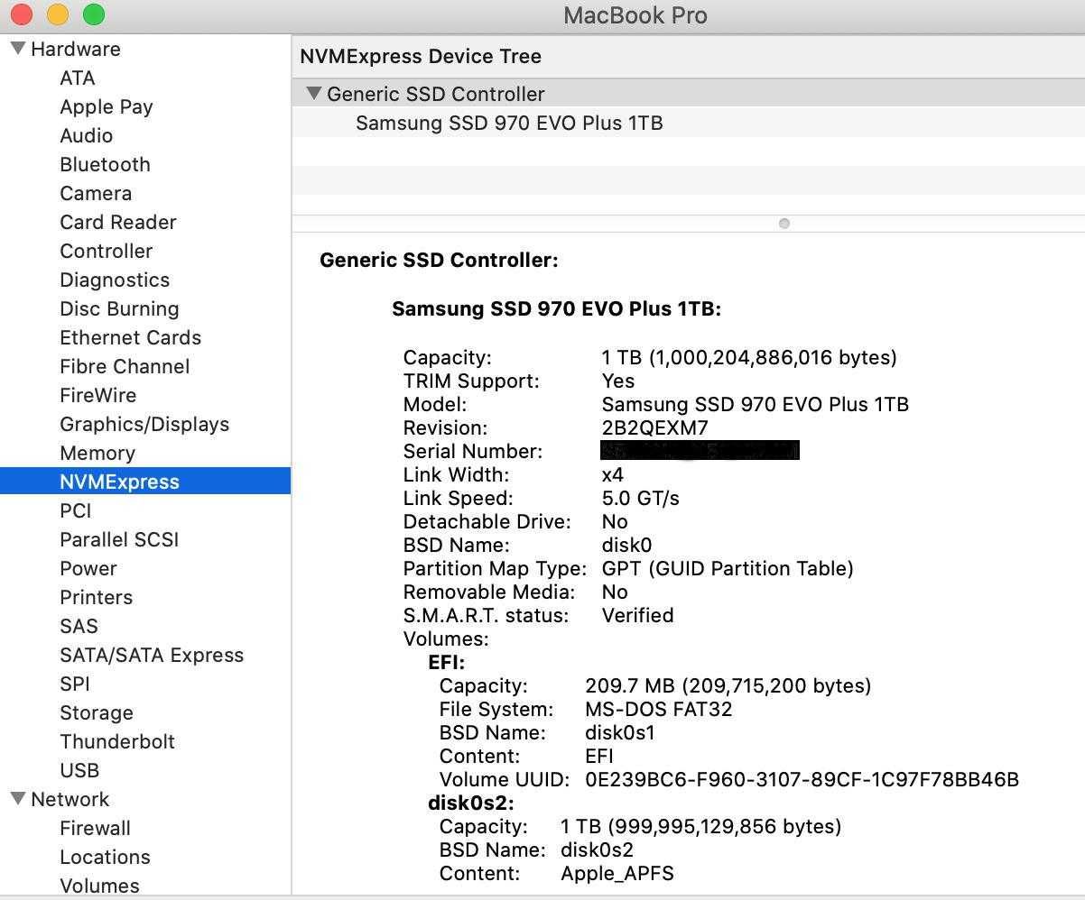
Task: Click the TRIM Support value Yes
Action: [618, 381]
